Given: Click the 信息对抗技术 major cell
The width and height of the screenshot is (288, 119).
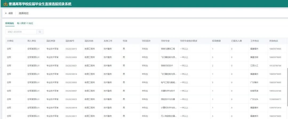Looking at the screenshot, I should coord(167,66).
